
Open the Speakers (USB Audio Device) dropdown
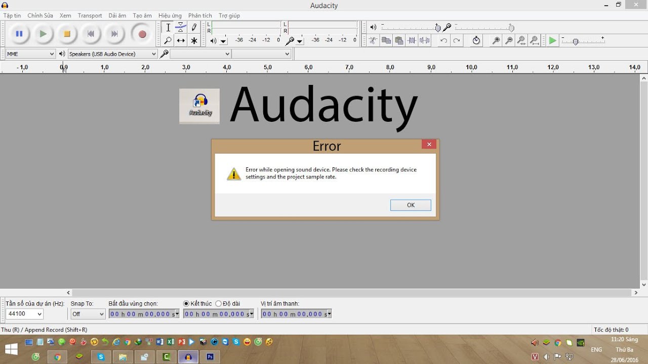click(x=112, y=54)
